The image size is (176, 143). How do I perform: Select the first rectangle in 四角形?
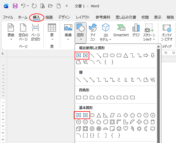79,97
